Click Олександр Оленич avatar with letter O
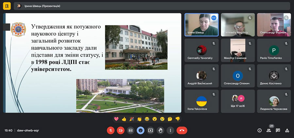Screen dimensions: 294x138 click(x=238, y=76)
